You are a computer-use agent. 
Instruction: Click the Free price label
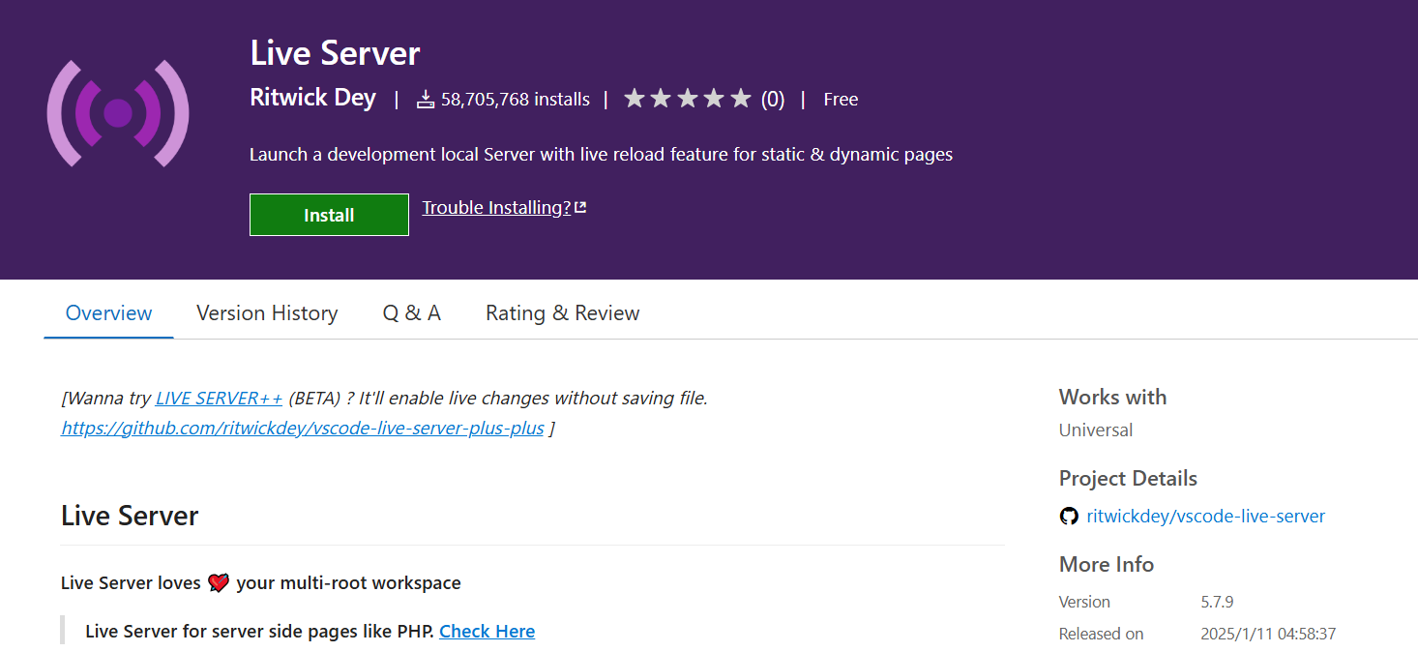pos(841,99)
